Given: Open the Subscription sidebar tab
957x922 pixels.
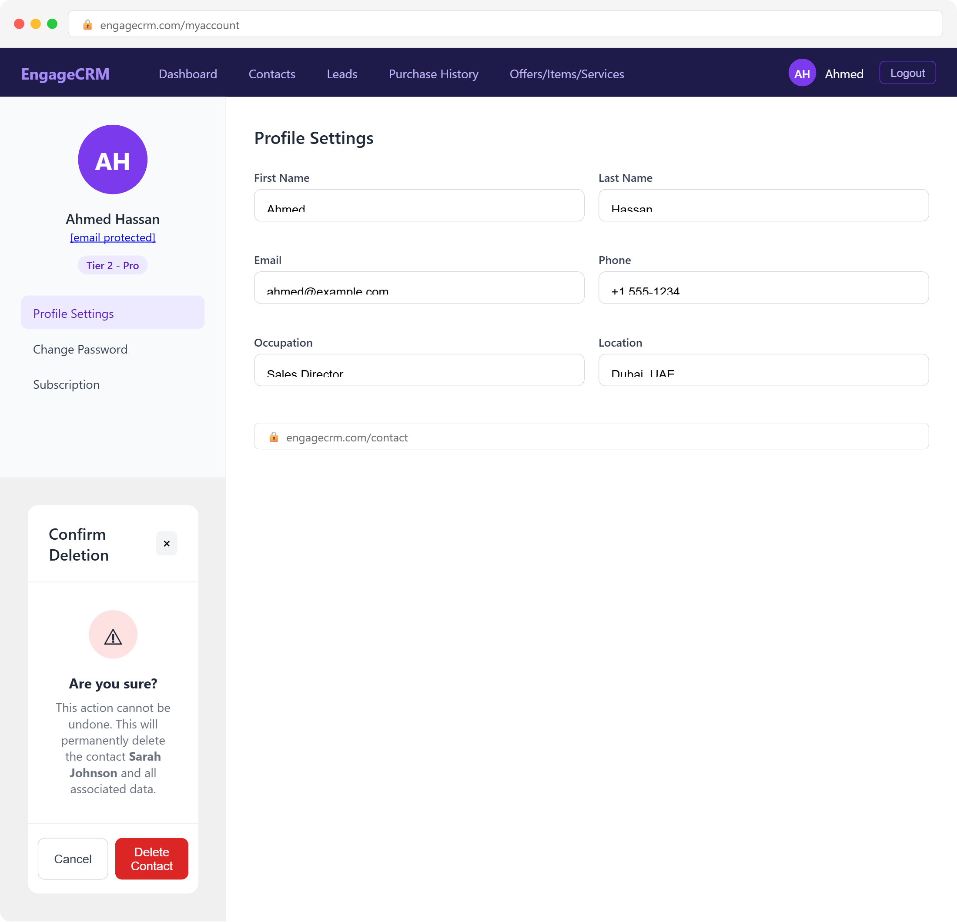Looking at the screenshot, I should click(67, 384).
